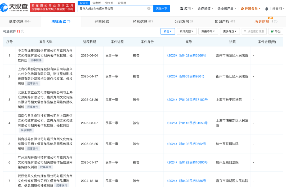
Task: Click the 导出 export button
Action: point(276,31)
